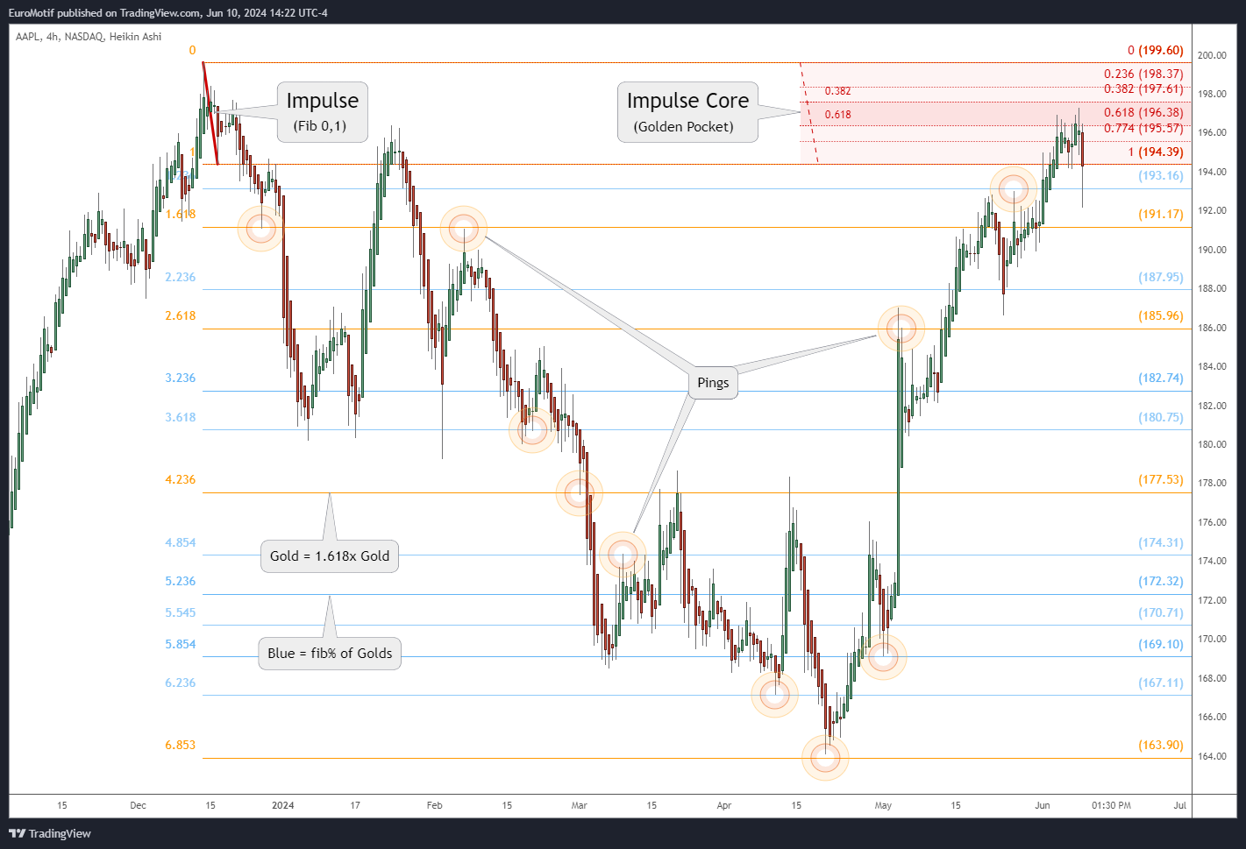Select the 'Gold = 1.618x Gold' note
1246x849 pixels.
click(330, 556)
